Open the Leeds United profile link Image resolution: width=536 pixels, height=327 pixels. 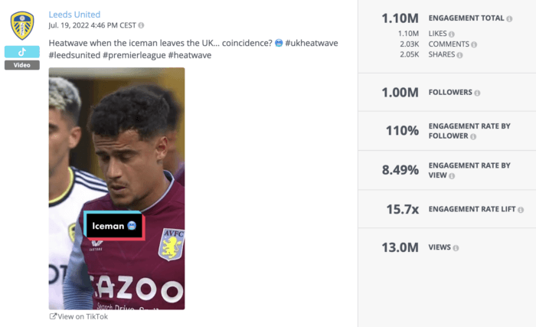click(x=74, y=15)
